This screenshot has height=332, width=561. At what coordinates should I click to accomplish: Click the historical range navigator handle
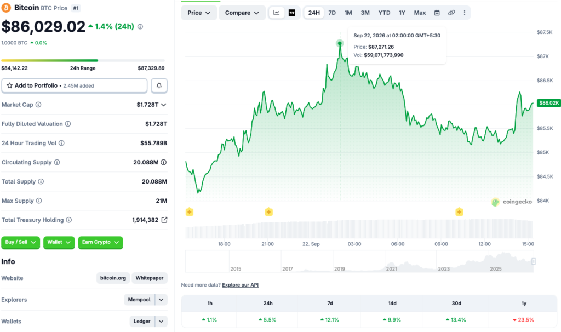534,261
